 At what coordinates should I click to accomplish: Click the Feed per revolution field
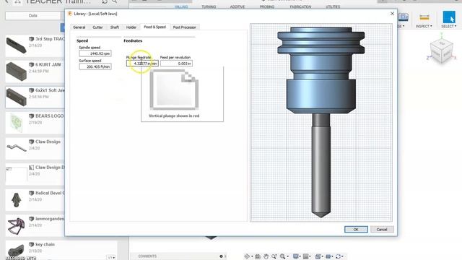(x=176, y=64)
